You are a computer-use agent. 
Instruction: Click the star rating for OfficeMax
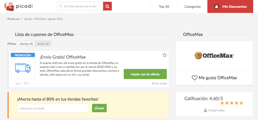[232, 103]
